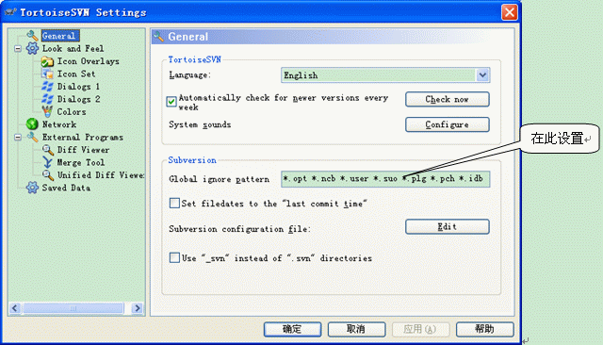Open Saved Data settings page
603x345 pixels.
pyautogui.click(x=66, y=188)
